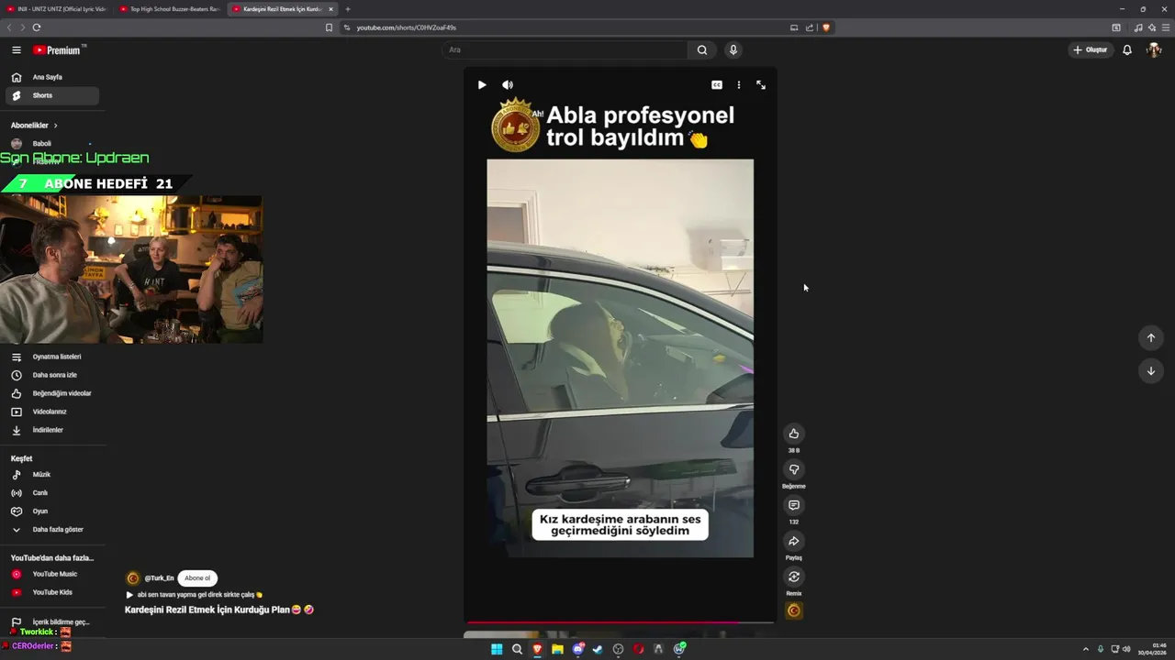Switch to Top High School Buzzer-Beaters tab
This screenshot has width=1175, height=660.
pyautogui.click(x=170, y=9)
